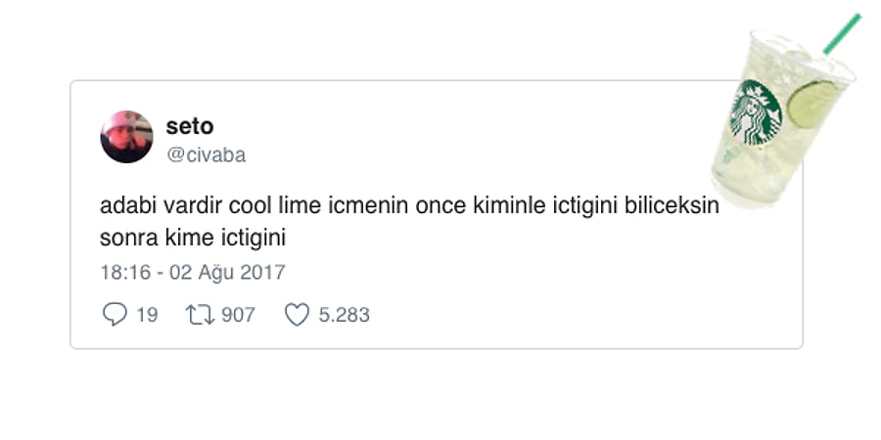Open seto's round profile avatar

(x=126, y=136)
